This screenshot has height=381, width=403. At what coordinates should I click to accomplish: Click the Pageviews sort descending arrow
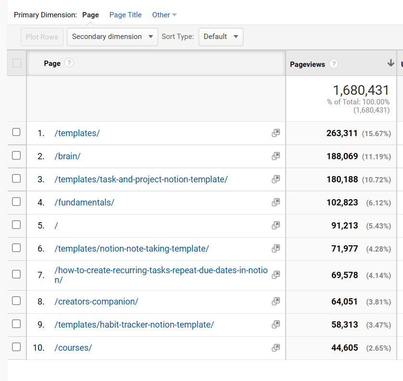coord(390,63)
